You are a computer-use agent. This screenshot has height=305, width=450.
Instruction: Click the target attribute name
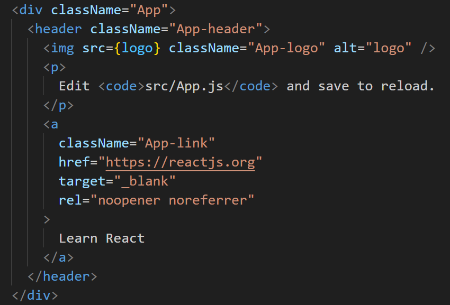click(x=82, y=181)
